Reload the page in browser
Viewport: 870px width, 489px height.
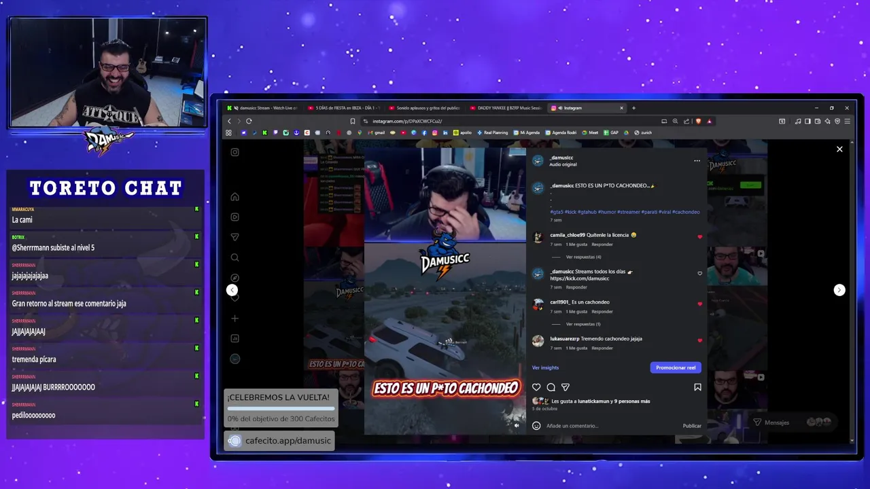click(x=249, y=121)
